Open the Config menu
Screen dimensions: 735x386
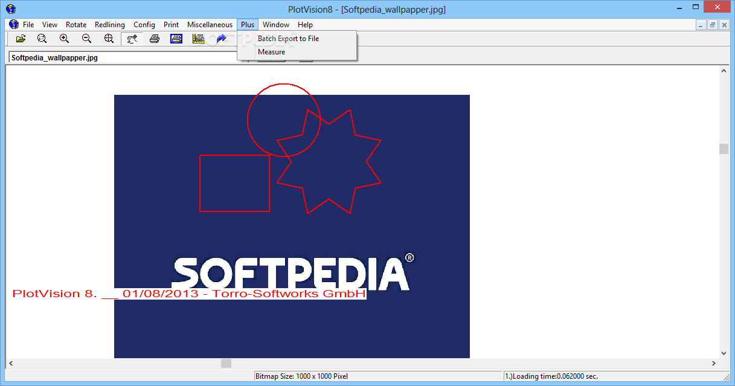tap(144, 25)
